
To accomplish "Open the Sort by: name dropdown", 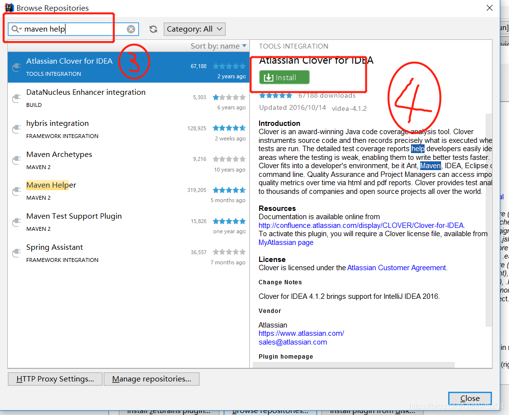I will (x=218, y=46).
